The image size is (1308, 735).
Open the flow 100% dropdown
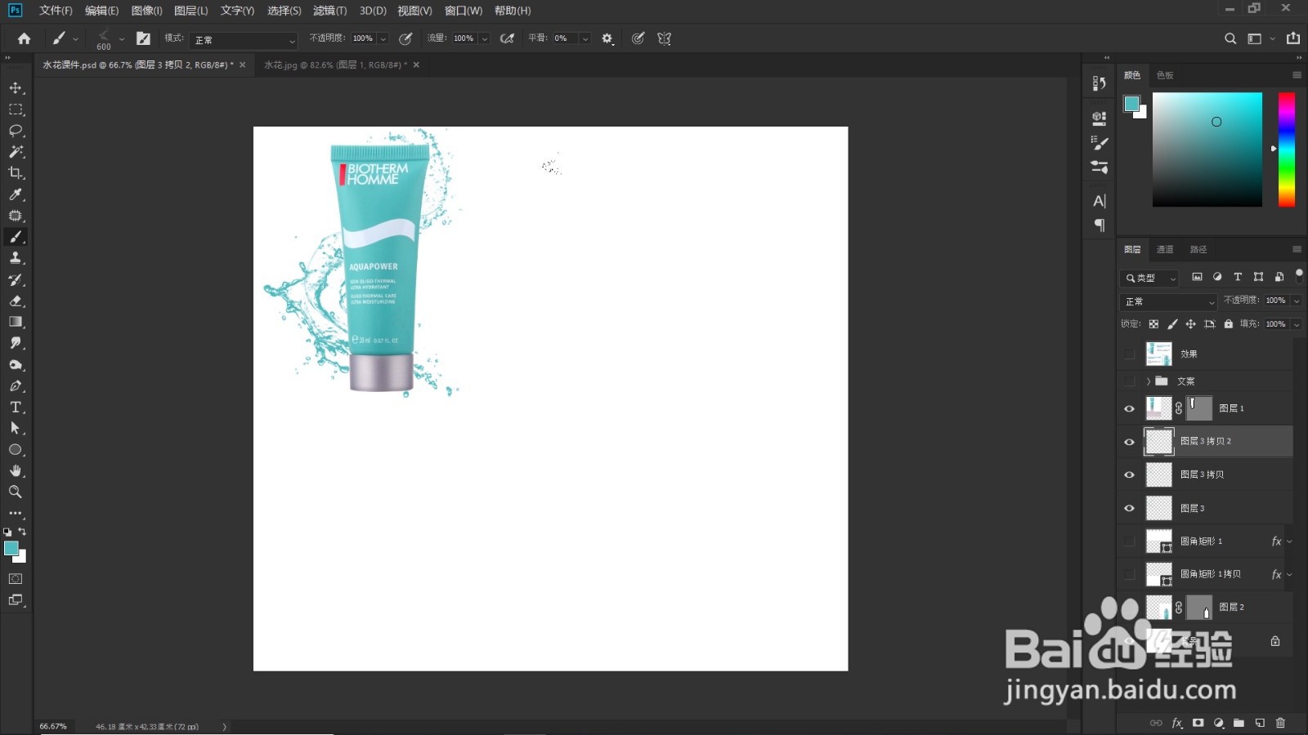click(484, 38)
